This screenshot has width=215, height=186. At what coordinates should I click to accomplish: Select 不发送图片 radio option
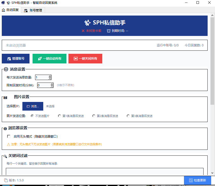point(32,116)
